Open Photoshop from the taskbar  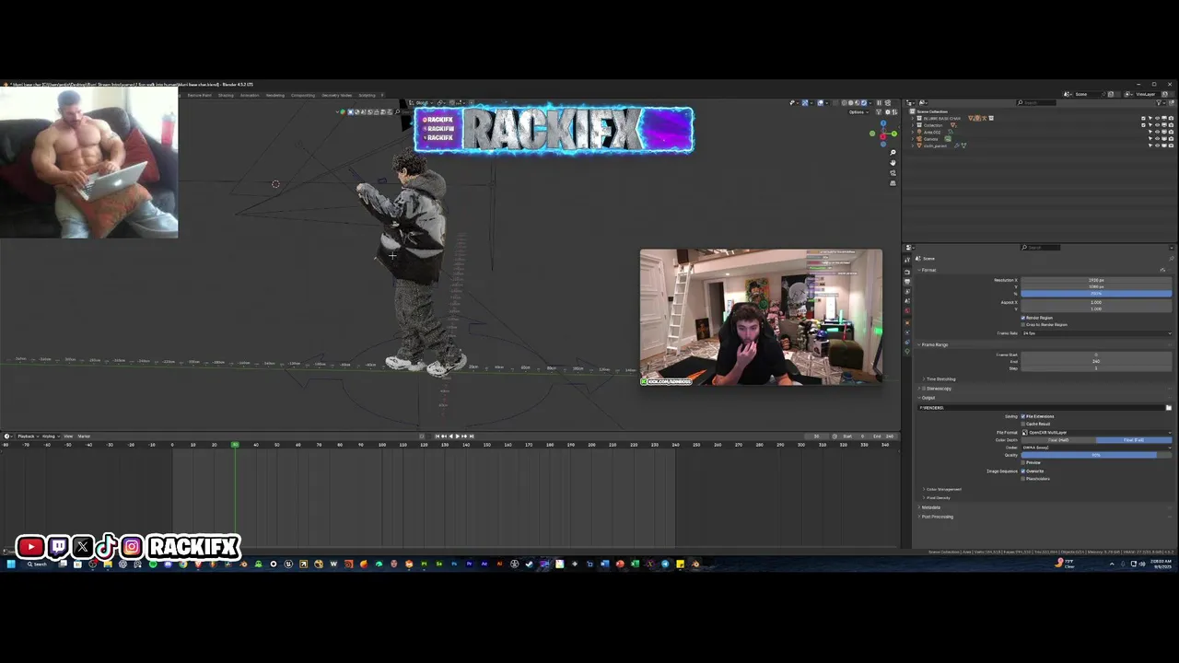[x=454, y=564]
